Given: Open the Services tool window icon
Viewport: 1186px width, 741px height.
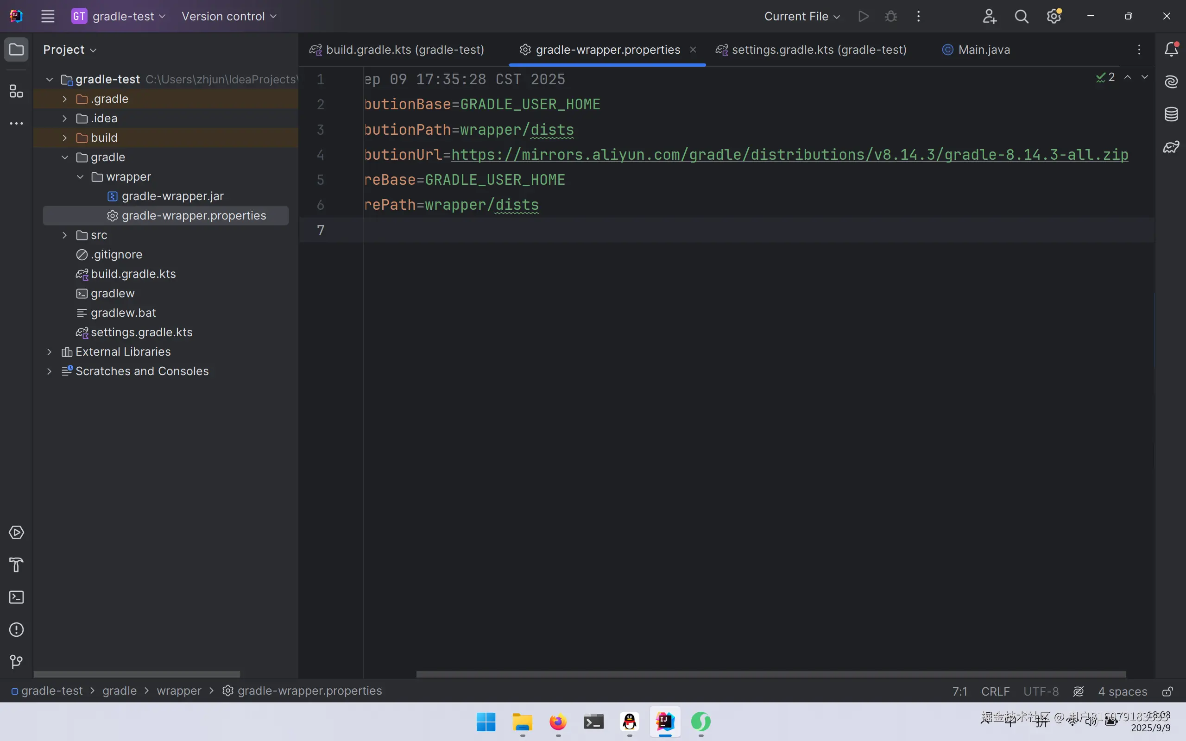Looking at the screenshot, I should 16,532.
